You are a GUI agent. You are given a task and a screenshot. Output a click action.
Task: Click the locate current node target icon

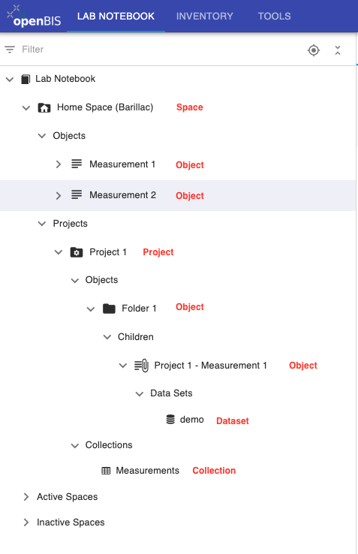coord(314,50)
